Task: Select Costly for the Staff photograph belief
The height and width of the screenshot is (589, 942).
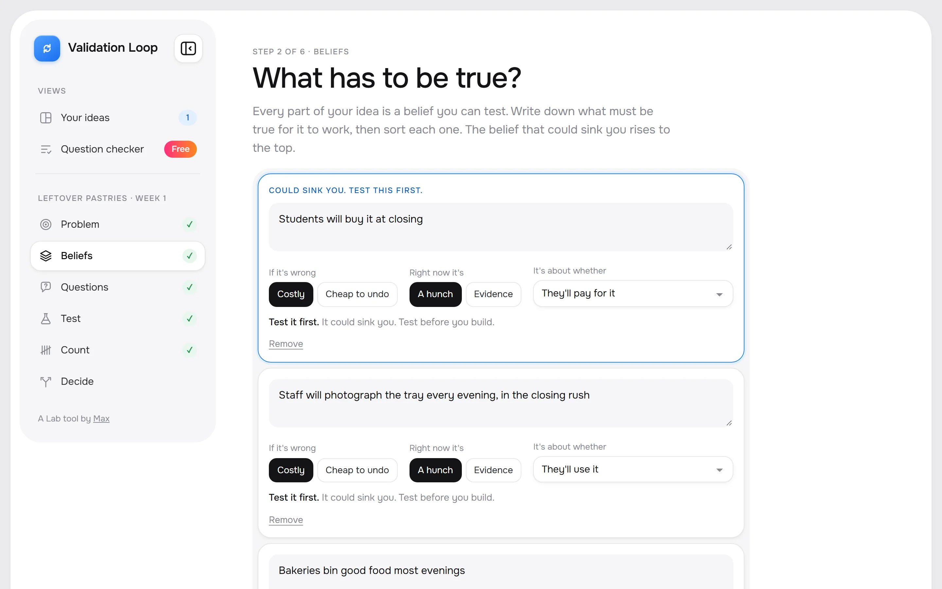Action: [291, 470]
